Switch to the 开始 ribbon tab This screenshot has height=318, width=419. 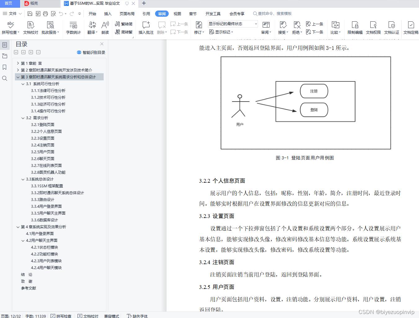[x=92, y=14]
